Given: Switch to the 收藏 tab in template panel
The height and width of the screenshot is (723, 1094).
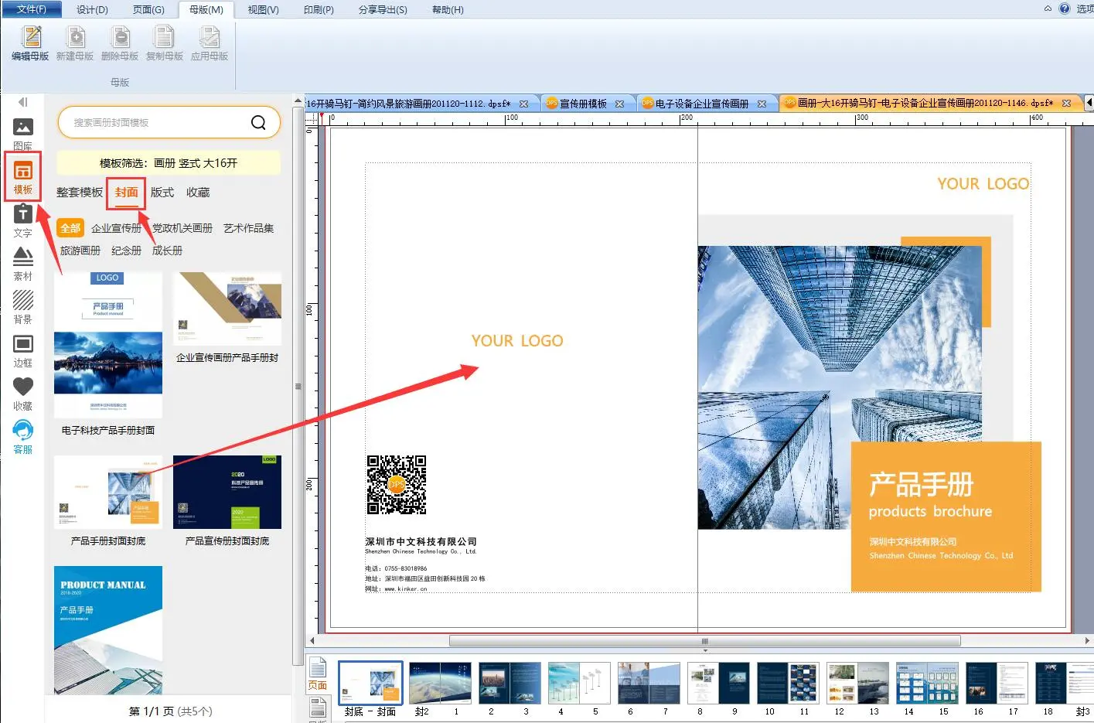Looking at the screenshot, I should [198, 193].
